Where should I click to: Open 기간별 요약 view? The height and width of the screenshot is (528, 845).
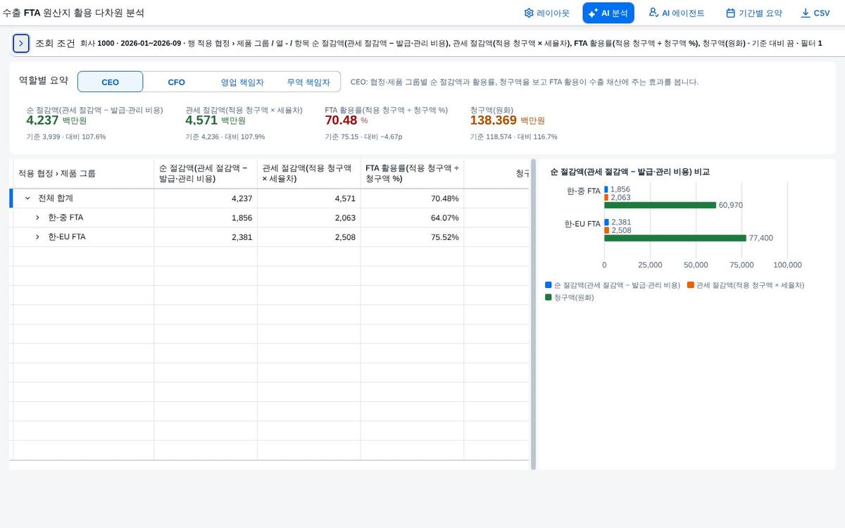(753, 13)
